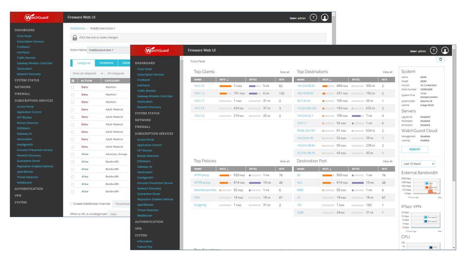Screen dimensions: 466x262
Task: Enable the WebBlocker Override checkbox
Action: pos(71,203)
